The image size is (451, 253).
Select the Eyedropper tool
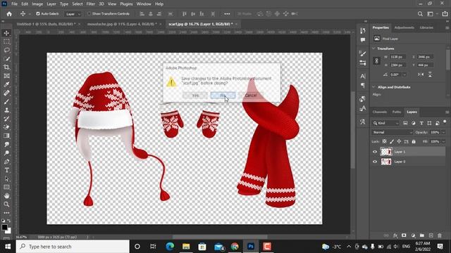(6, 84)
